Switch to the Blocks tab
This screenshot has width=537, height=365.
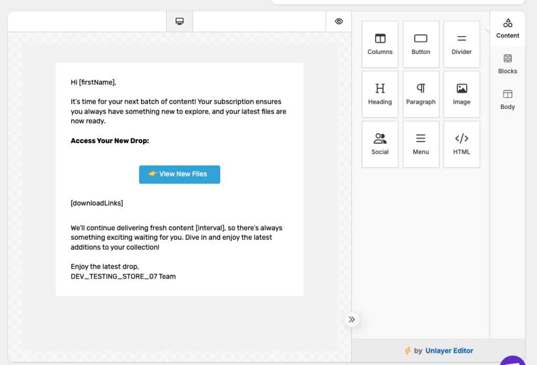point(507,64)
